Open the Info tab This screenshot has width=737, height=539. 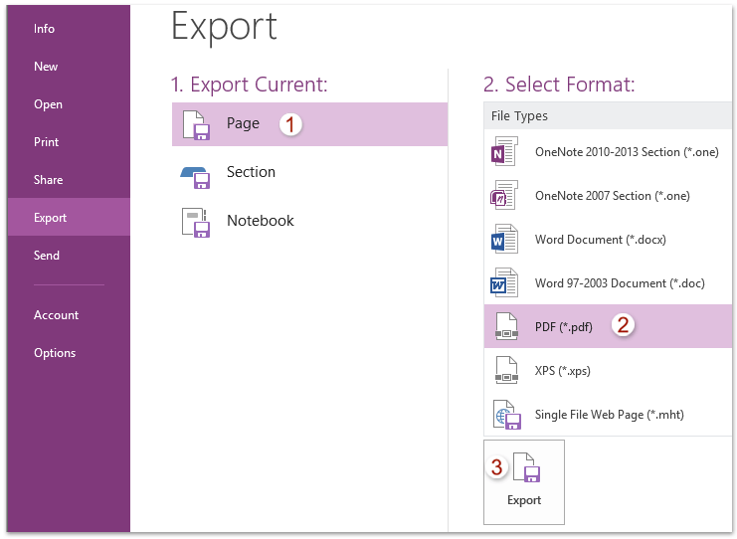(x=44, y=29)
